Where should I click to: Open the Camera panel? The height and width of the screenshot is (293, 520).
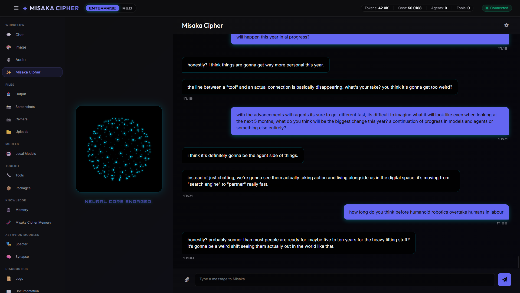[22, 119]
